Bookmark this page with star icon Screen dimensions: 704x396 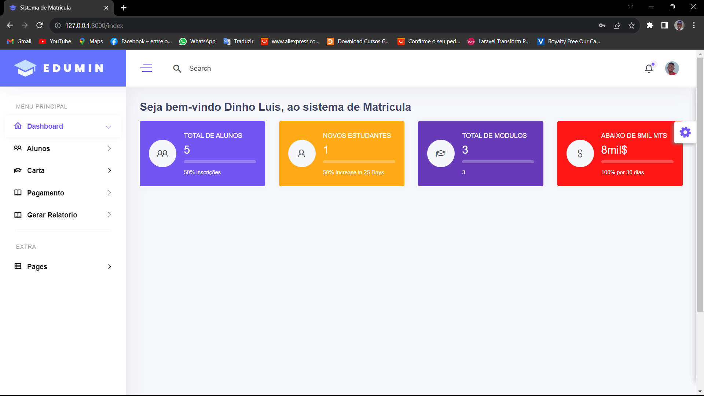[x=631, y=25]
